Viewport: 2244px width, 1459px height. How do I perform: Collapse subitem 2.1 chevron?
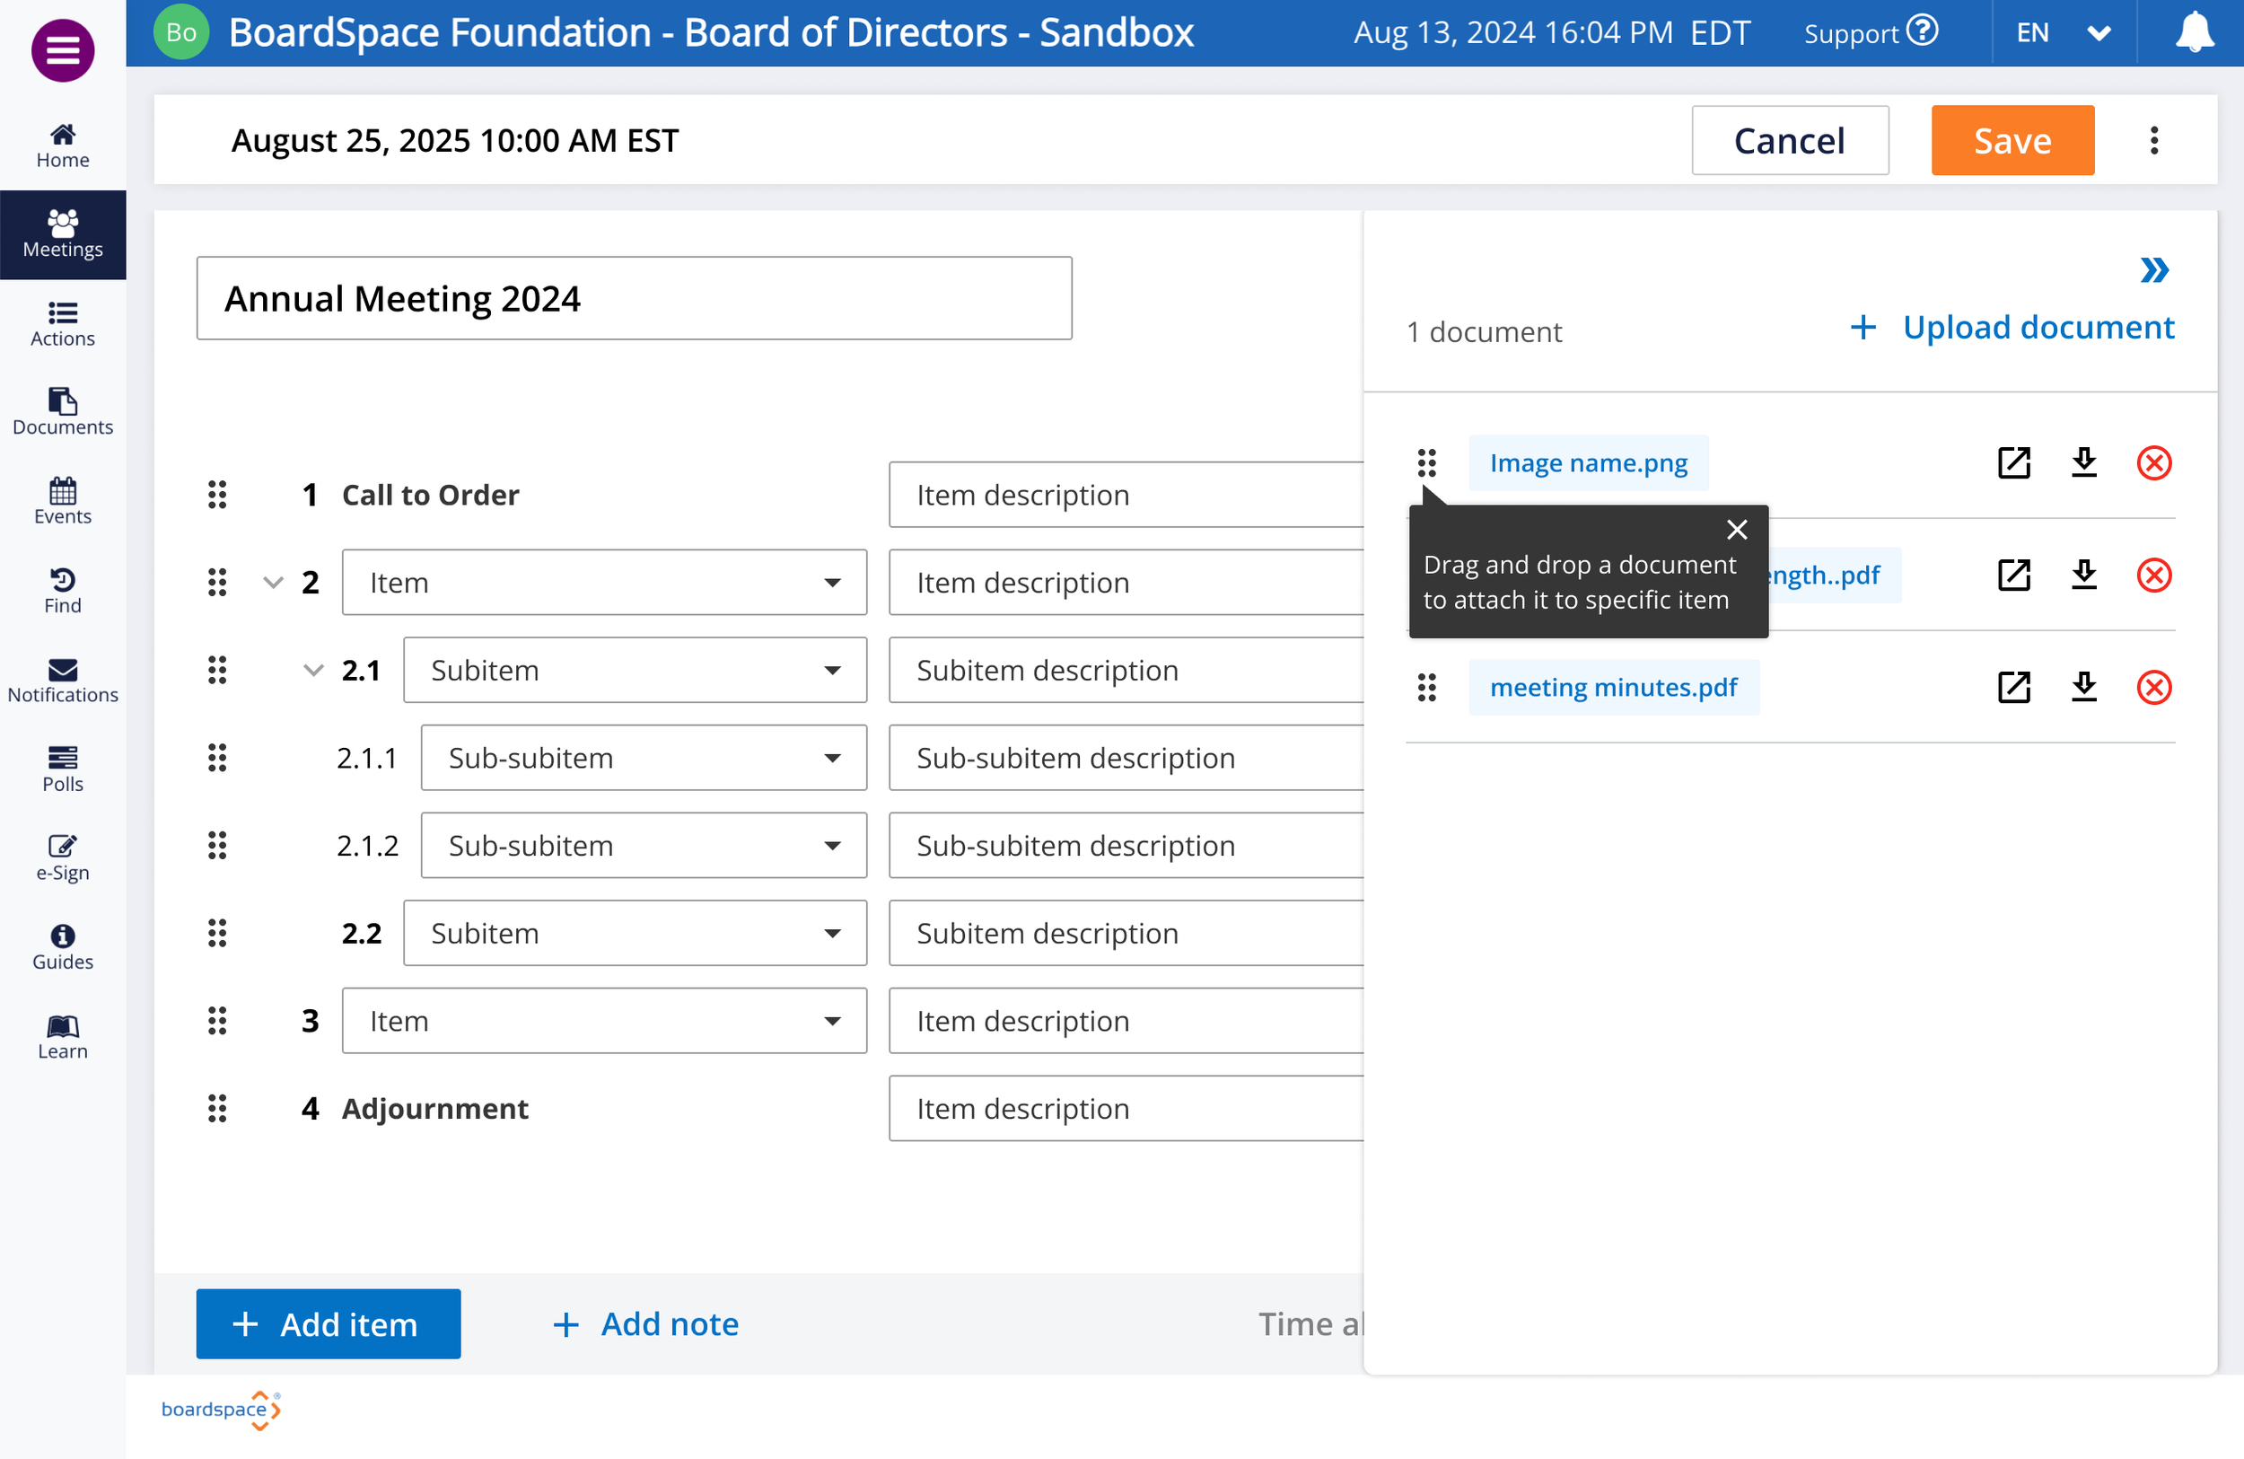(313, 670)
